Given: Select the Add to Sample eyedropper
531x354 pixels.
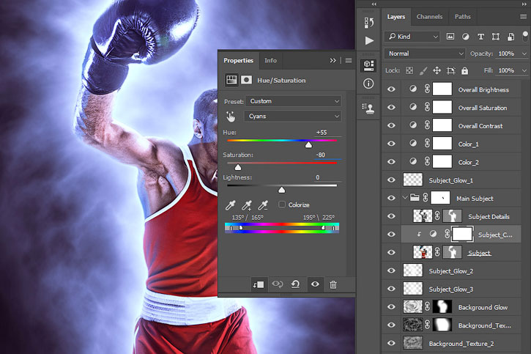Looking at the screenshot, I should 247,204.
